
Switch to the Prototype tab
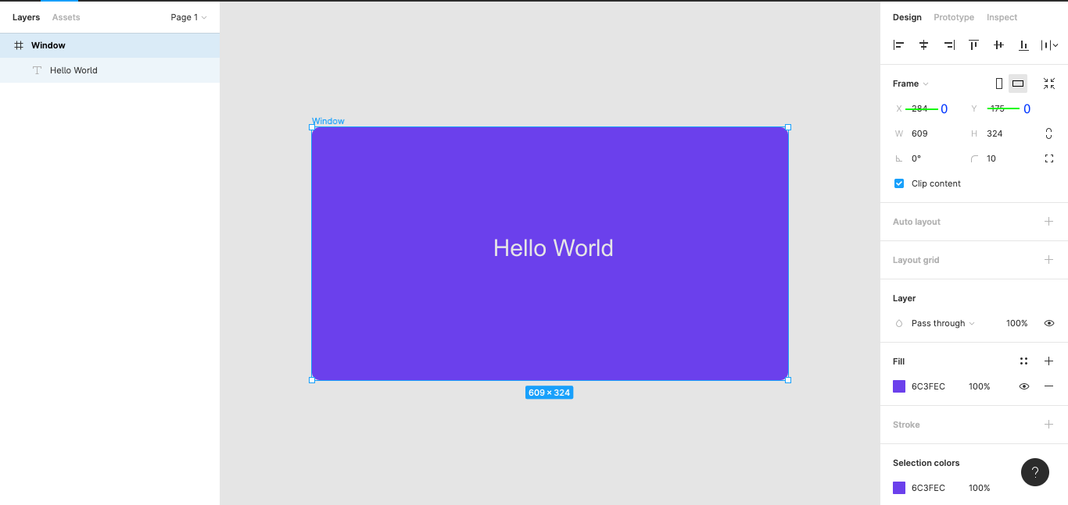(x=953, y=16)
